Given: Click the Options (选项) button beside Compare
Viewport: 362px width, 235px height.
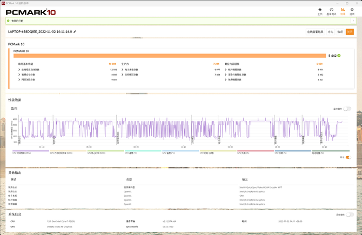Looking at the screenshot, I should point(340,32).
